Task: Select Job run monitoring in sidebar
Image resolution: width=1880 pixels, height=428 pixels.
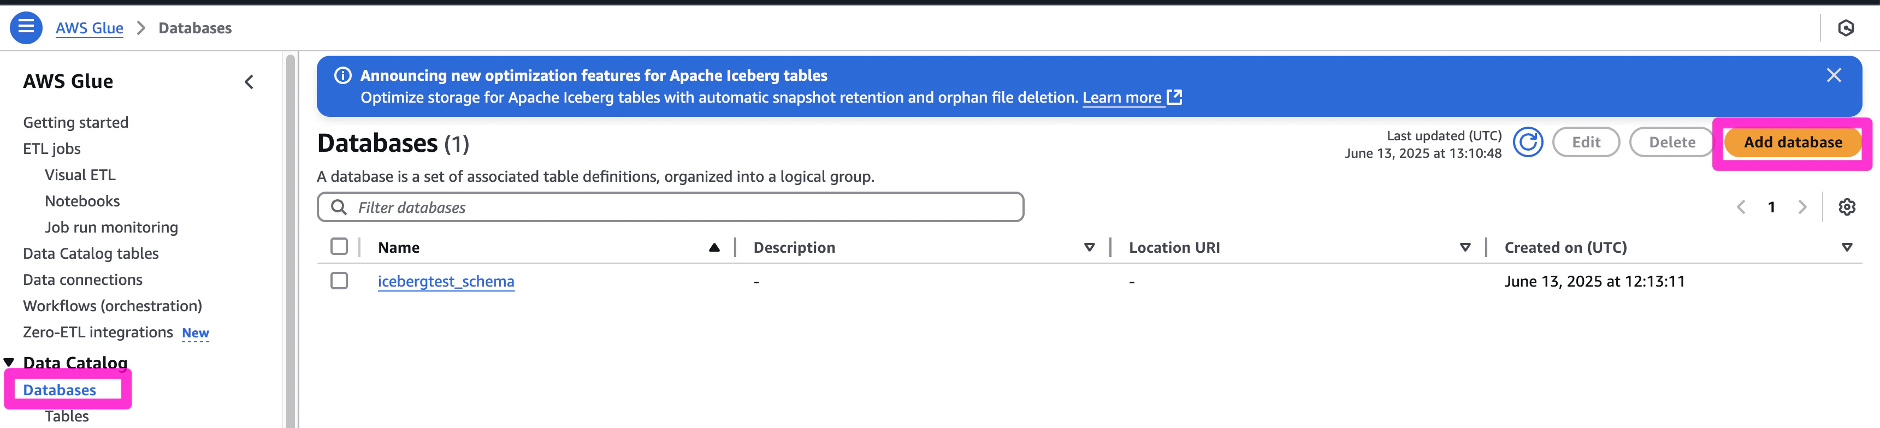Action: click(111, 228)
